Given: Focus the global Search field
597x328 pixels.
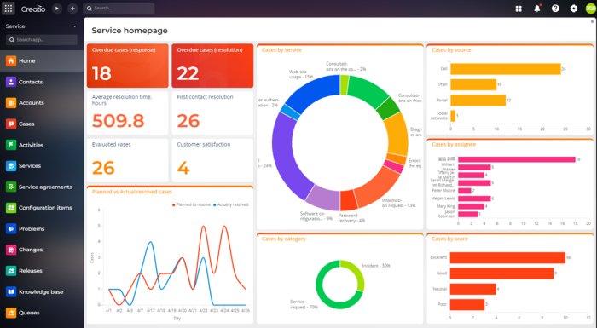Looking at the screenshot, I should tap(119, 8).
